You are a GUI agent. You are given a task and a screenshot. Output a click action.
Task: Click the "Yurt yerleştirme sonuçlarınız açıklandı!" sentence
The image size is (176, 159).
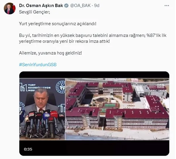(58, 24)
